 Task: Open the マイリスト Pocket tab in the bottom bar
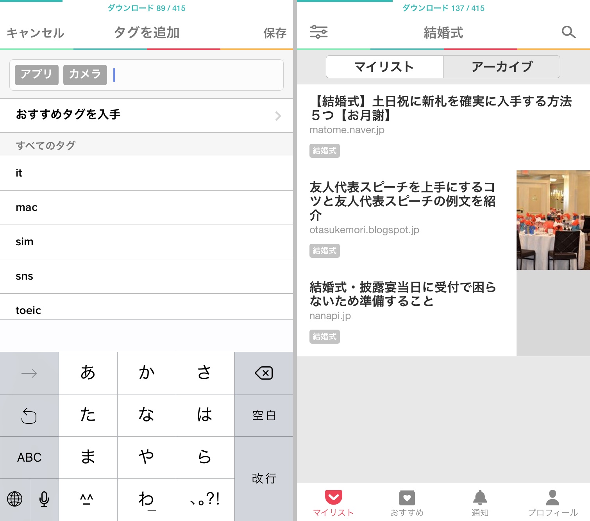[x=333, y=503]
